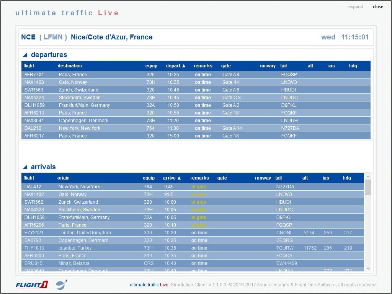Screen dimensions: 392x294
Task: Sort arrivals by equip column
Action: click(149, 178)
